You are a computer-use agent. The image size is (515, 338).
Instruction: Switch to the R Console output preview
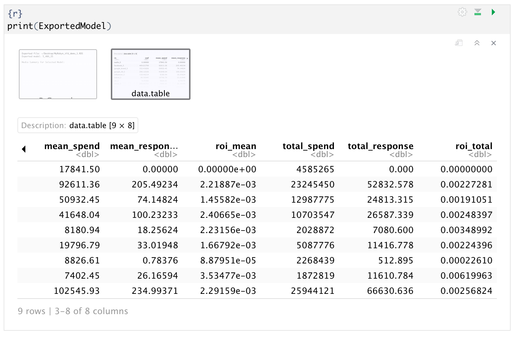click(58, 74)
